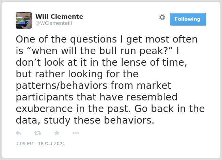Screen dimensions: 222x160
Task: Favorite the tweet with the star icon
Action: pyautogui.click(x=57, y=133)
